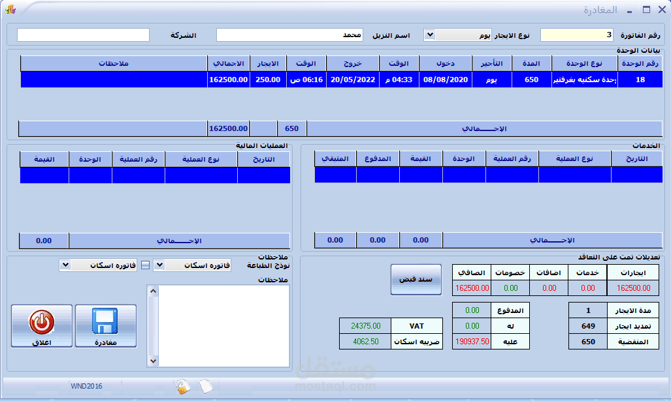Click the رقم الوحدة column header
671x401 pixels.
coord(640,63)
